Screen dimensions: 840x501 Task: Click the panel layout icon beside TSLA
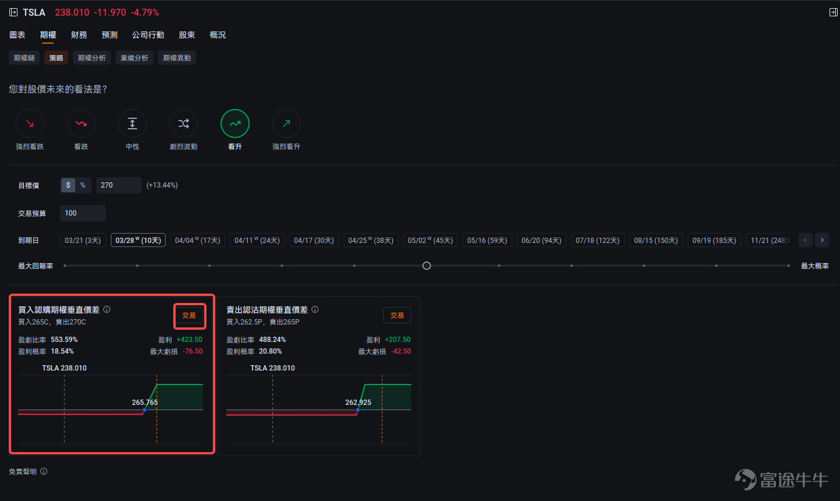click(x=13, y=12)
